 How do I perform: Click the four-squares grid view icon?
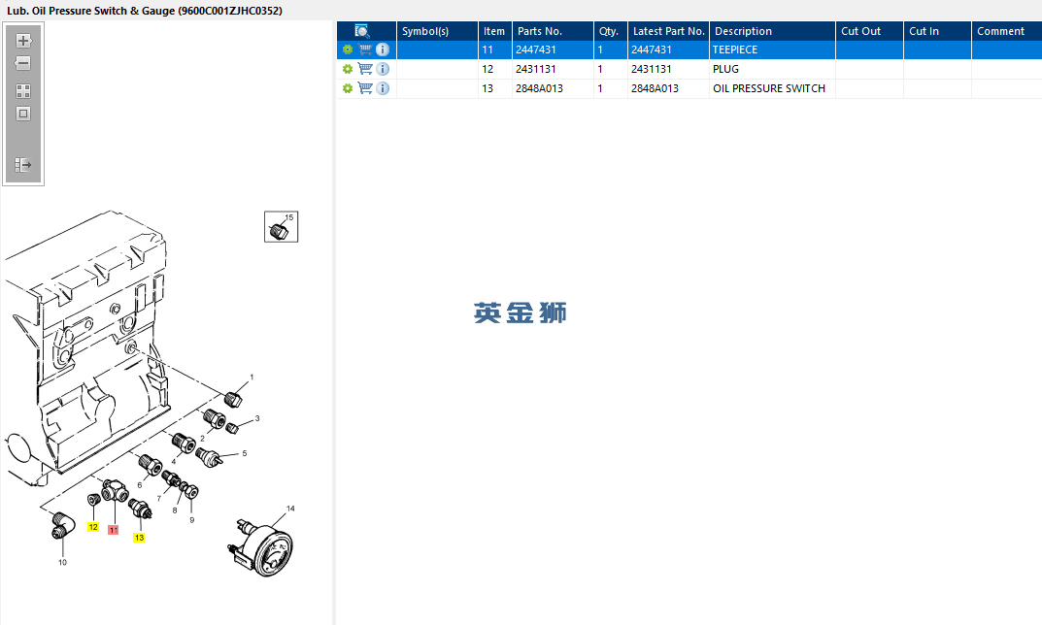[23, 91]
